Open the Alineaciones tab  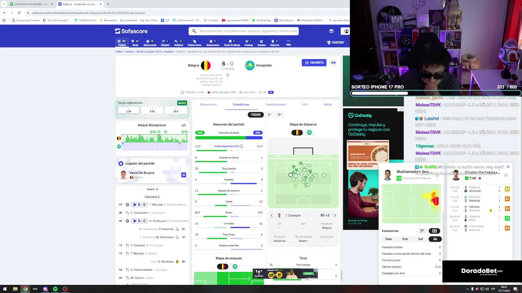click(208, 105)
